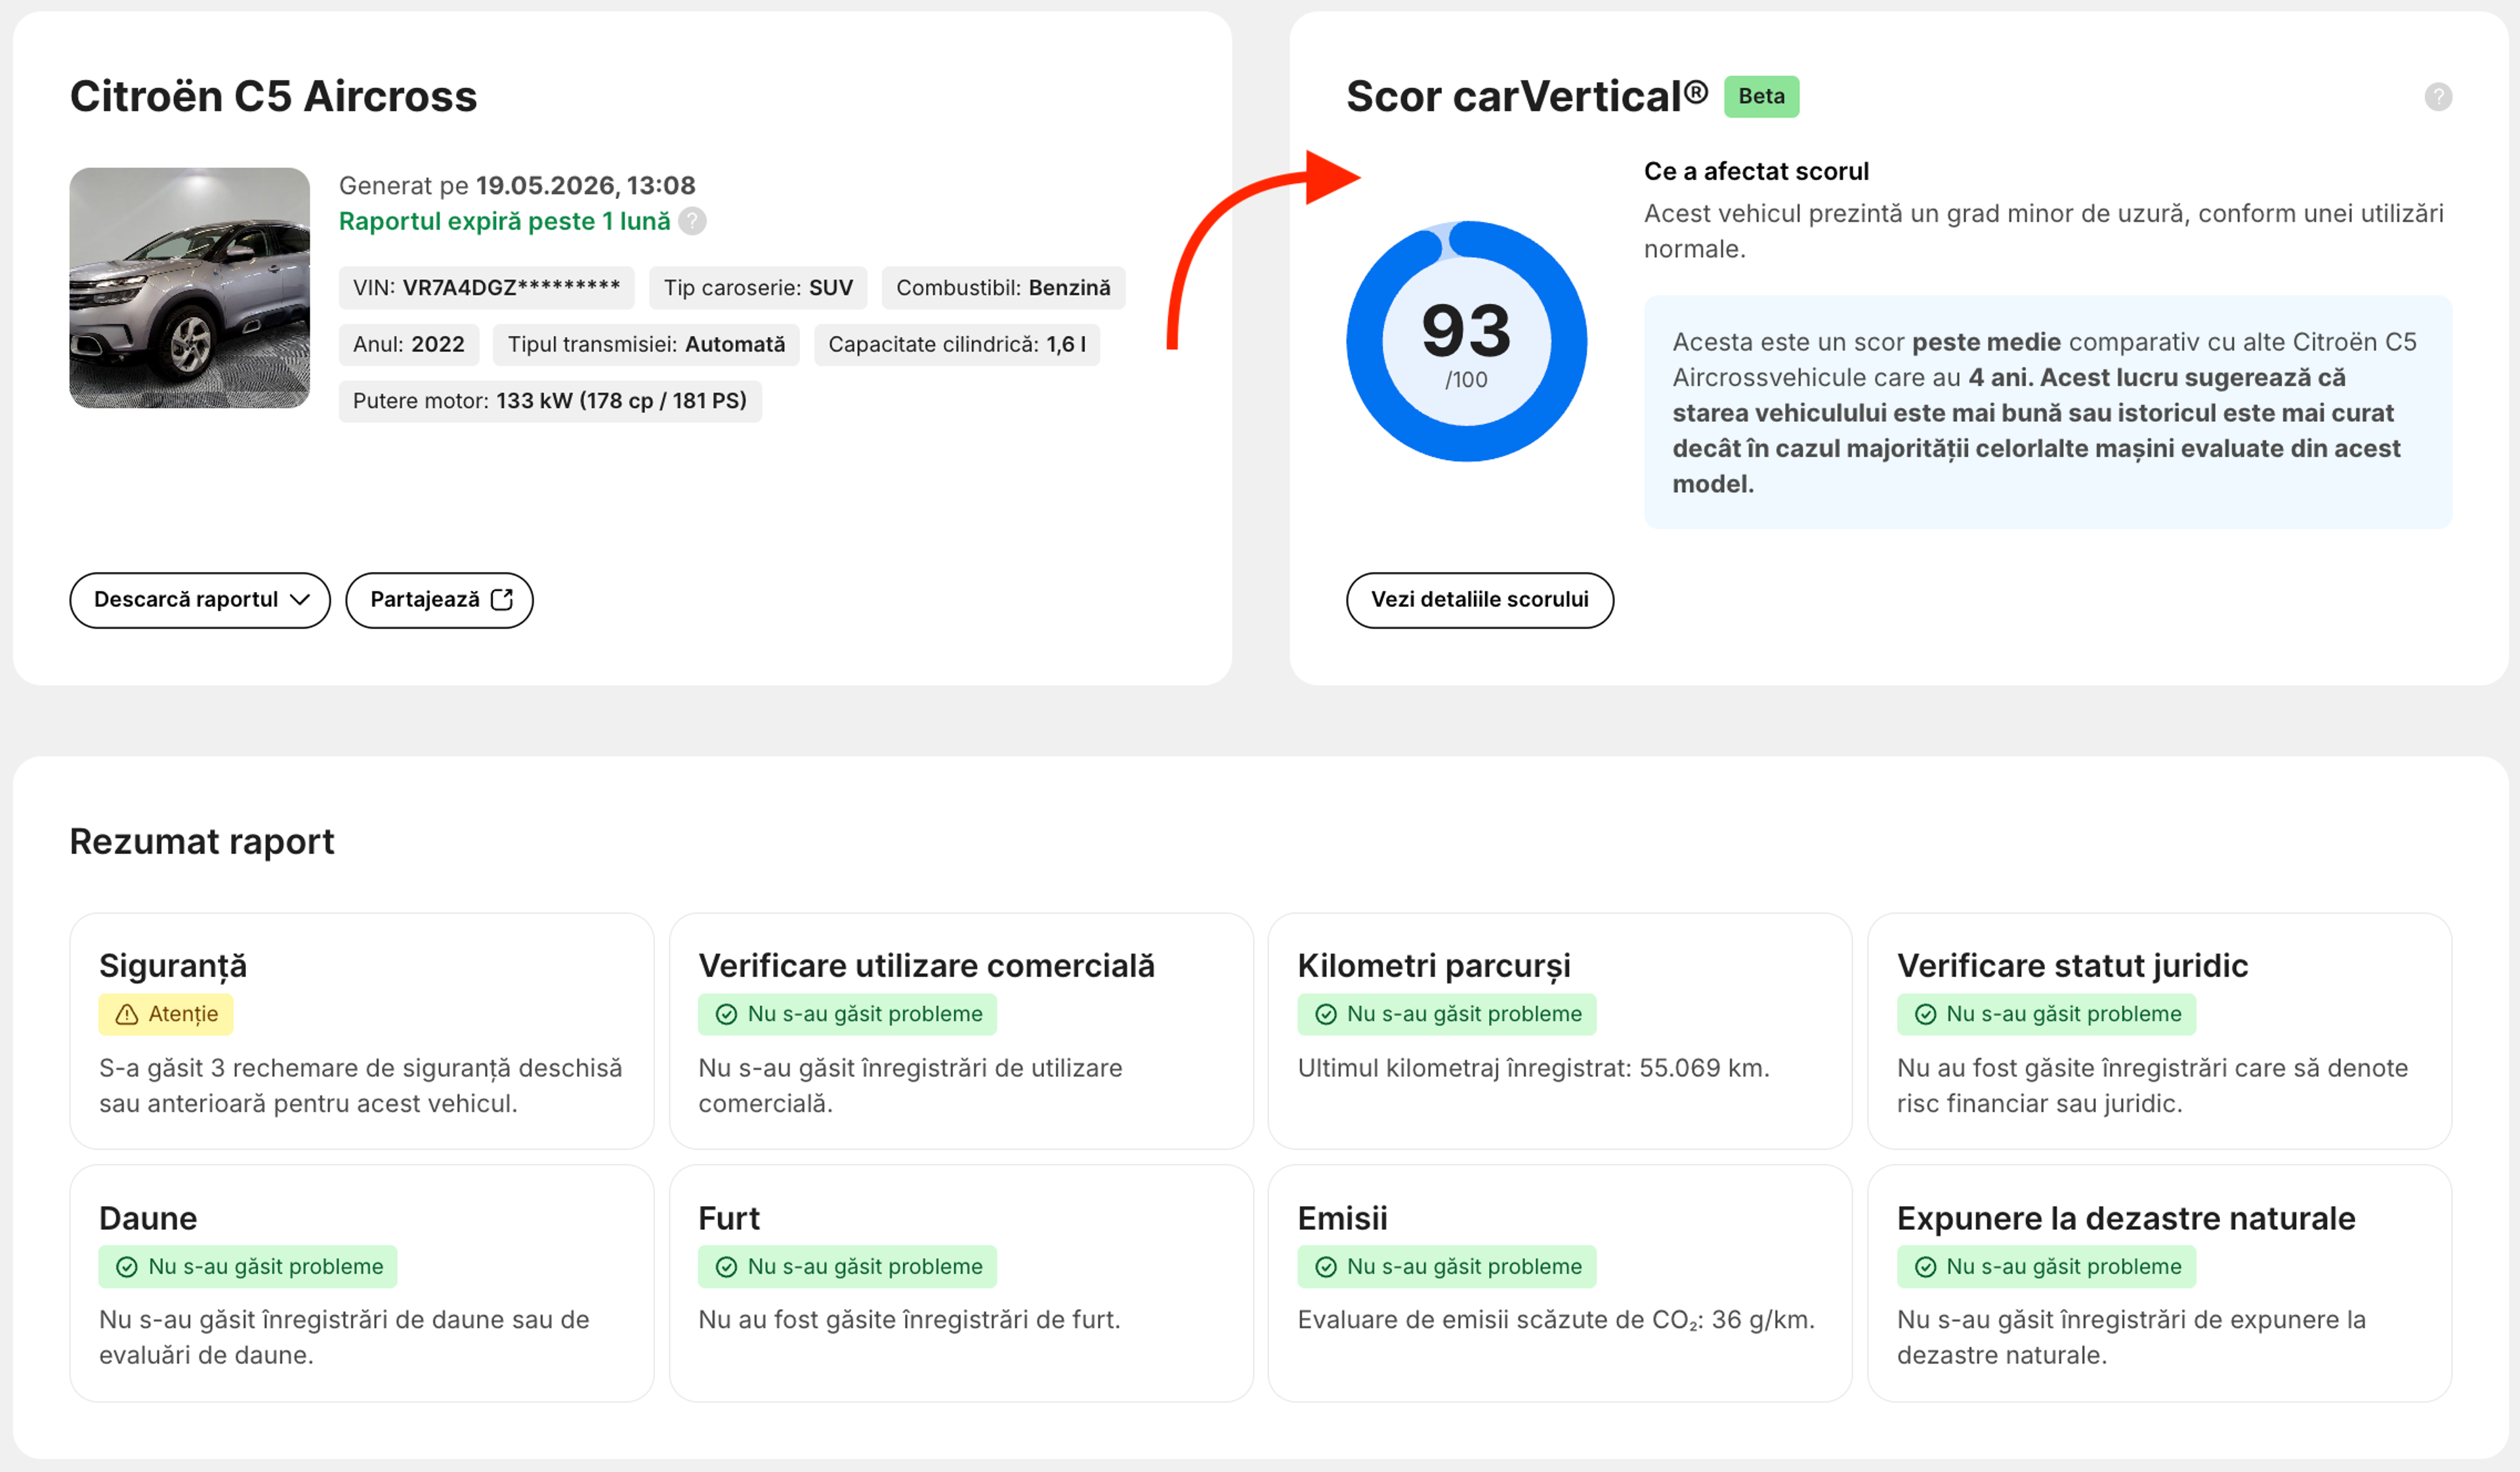
Task: Click the Partajează share button
Action: [x=439, y=600]
